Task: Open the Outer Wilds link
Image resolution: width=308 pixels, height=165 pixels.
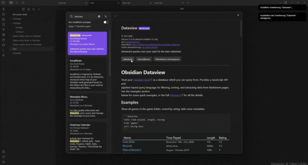Action: tap(129, 142)
